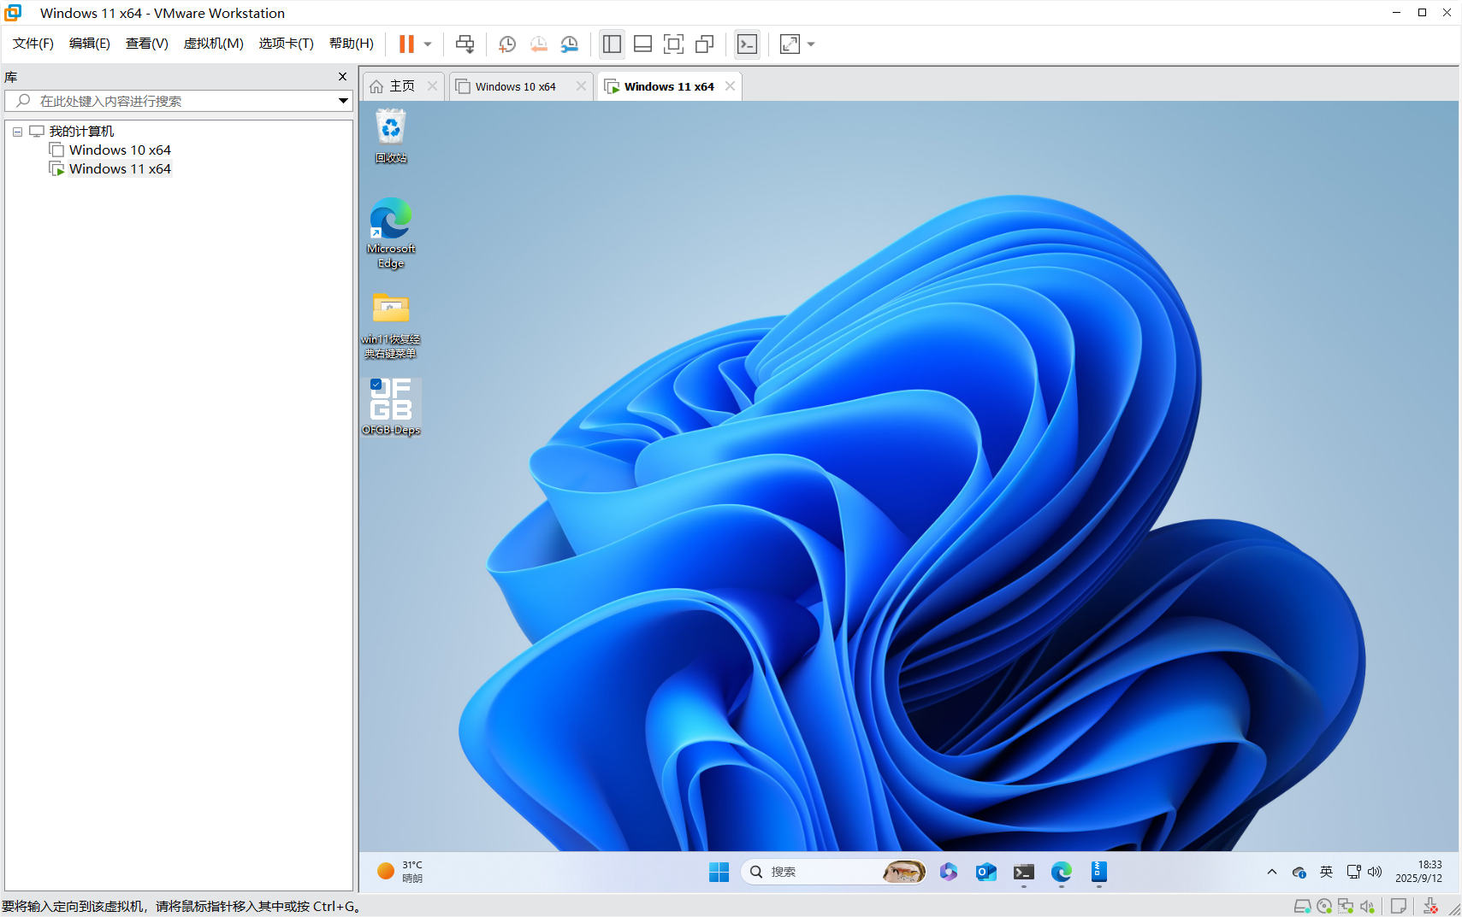1462x917 pixels.
Task: Select the Windows 11 x64 tab
Action: pos(669,86)
